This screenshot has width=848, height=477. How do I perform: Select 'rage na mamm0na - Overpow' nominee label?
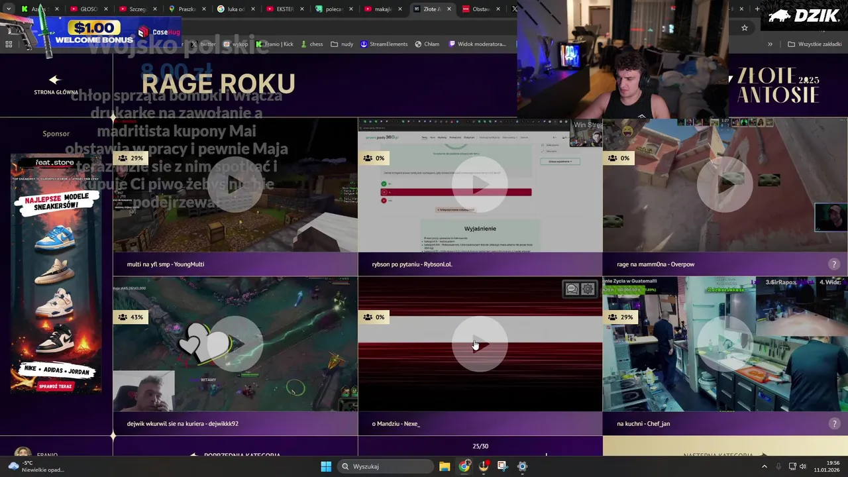pyautogui.click(x=656, y=264)
